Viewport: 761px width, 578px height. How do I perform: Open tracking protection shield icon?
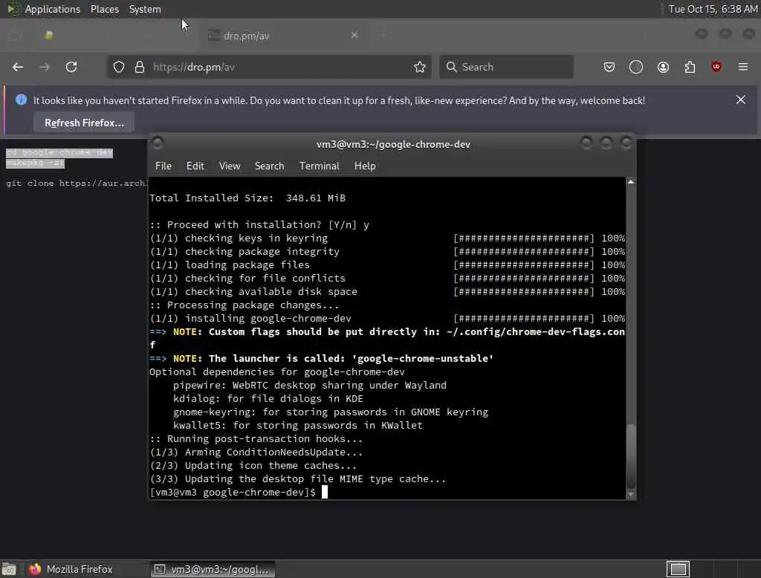tap(119, 67)
